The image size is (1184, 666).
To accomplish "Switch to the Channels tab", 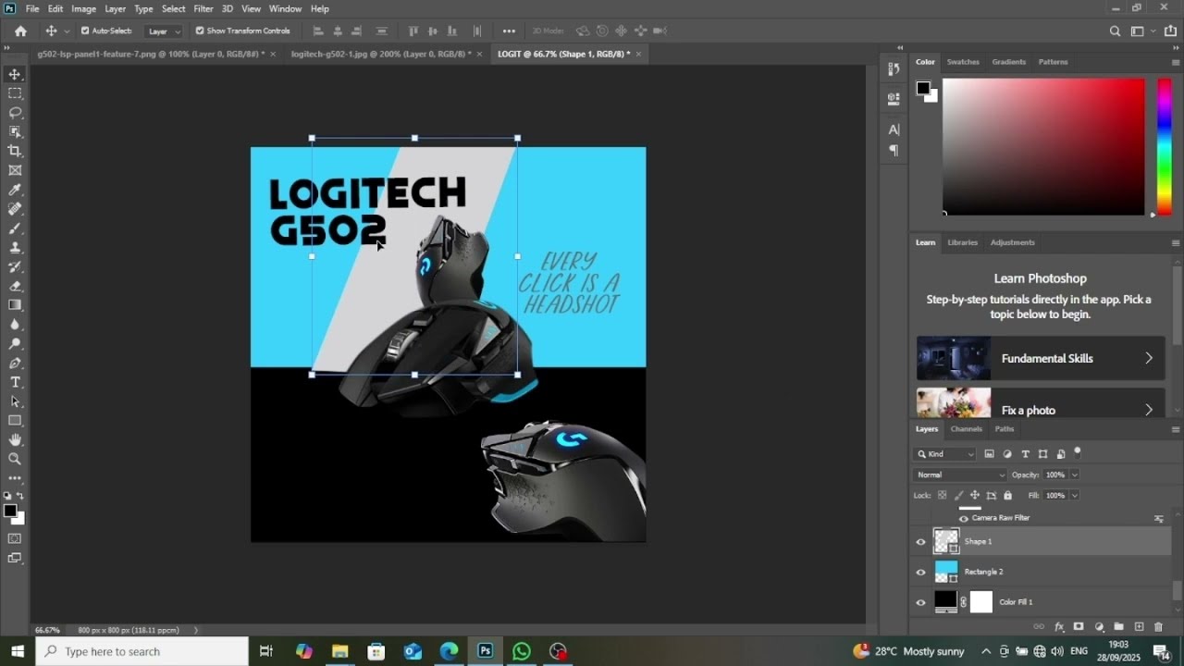I will coord(966,429).
